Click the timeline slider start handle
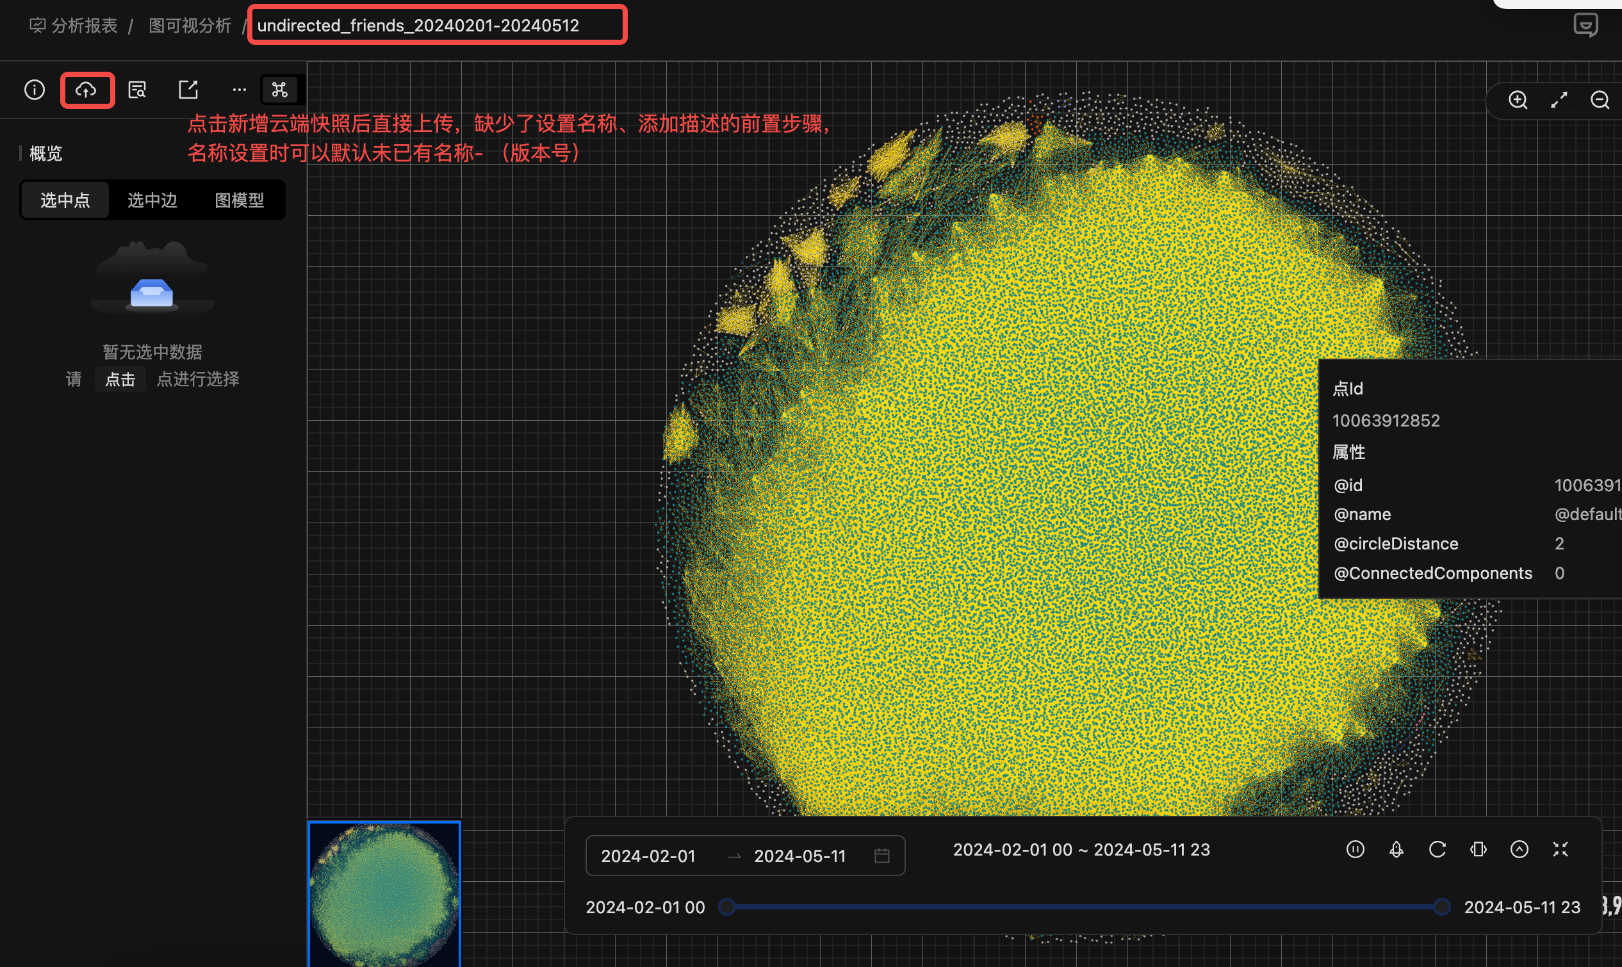 726,906
